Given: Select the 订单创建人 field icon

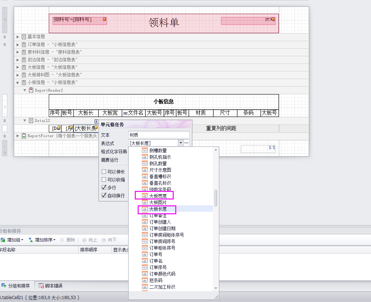Looking at the screenshot, I should point(145,222).
